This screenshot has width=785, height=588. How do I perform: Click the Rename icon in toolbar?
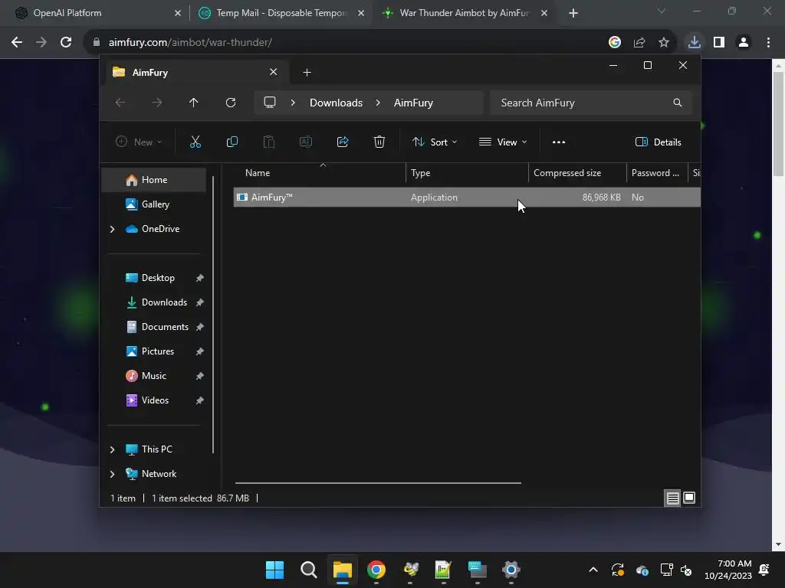tap(305, 142)
